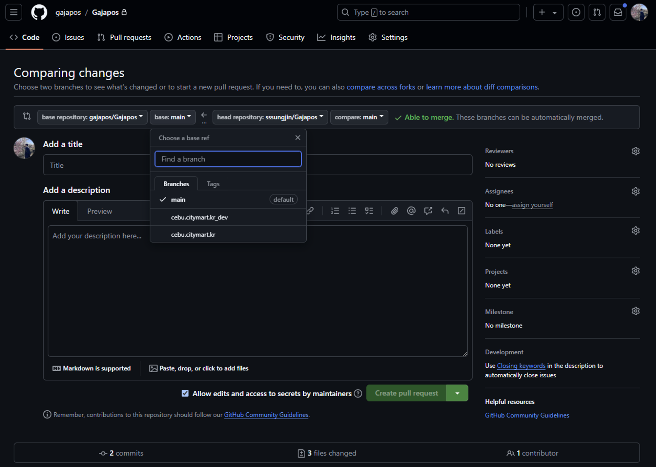Select the main branch with checkmark
This screenshot has width=656, height=467.
(178, 199)
